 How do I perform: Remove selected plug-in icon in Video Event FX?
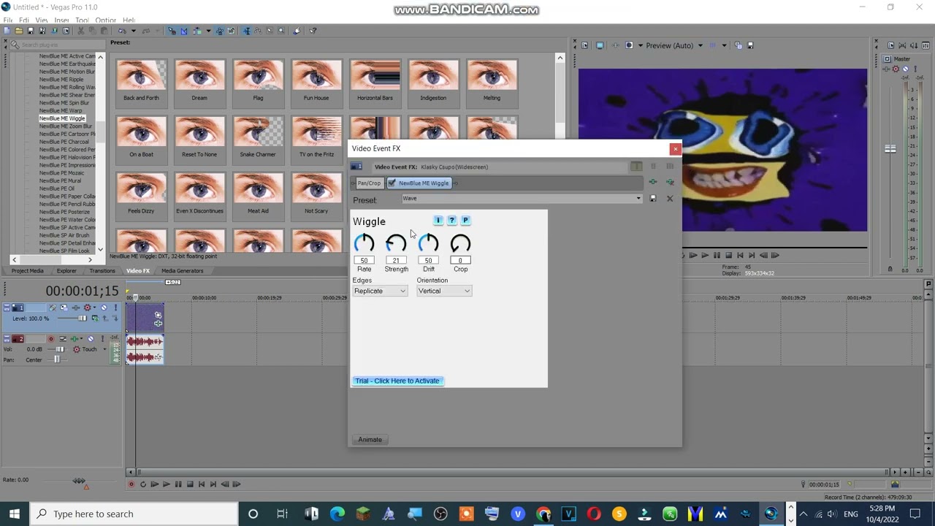coord(670,182)
